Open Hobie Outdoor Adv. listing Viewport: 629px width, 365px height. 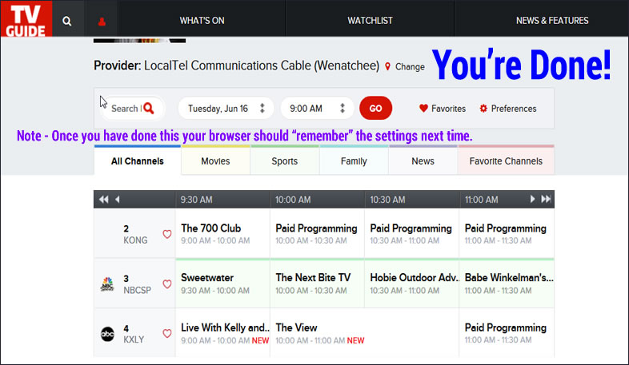[x=415, y=278]
